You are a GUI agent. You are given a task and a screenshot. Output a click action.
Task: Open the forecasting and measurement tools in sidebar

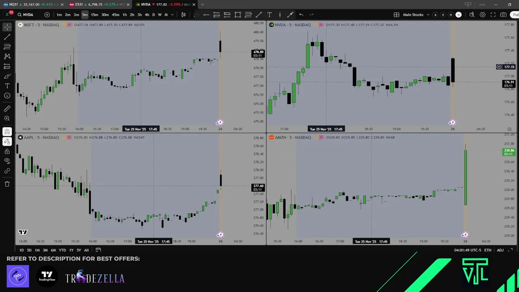[x=7, y=66]
